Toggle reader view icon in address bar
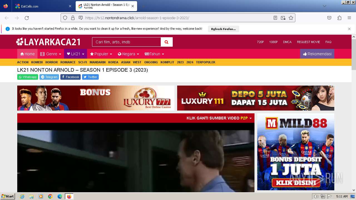356x200 pixels. (275, 18)
